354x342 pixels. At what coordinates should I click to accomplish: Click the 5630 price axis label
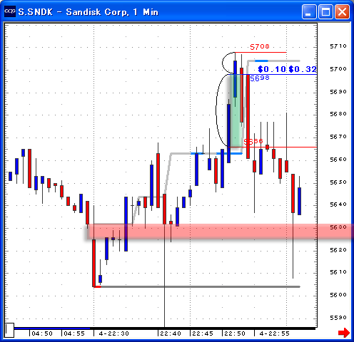coord(338,227)
